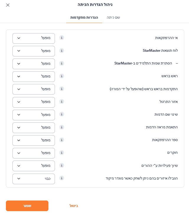
Task: Click info icon for לוח תוצאות StarMaster
Action: (62, 51)
